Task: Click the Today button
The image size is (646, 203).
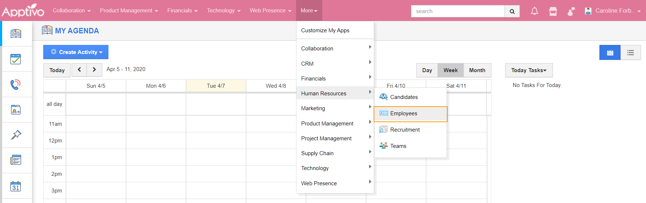Action: 57,70
